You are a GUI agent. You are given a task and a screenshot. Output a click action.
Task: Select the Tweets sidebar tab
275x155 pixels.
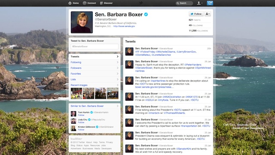tap(95, 56)
